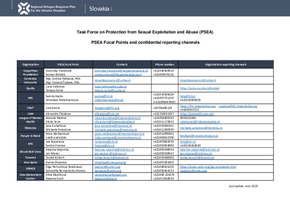Click the name Alexandra Filcakova
The width and height of the screenshot is (290, 205).
[x=58, y=114]
